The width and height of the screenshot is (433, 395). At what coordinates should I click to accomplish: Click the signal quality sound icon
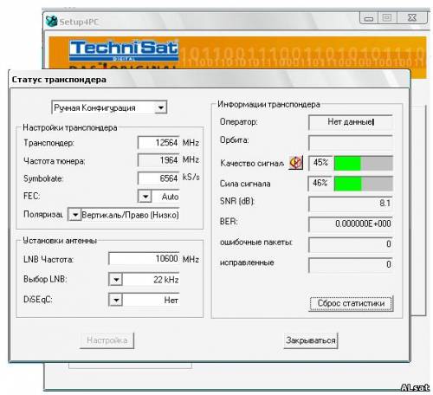tap(295, 163)
